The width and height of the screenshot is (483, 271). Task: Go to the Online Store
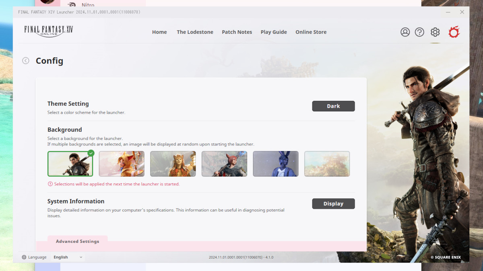point(311,32)
